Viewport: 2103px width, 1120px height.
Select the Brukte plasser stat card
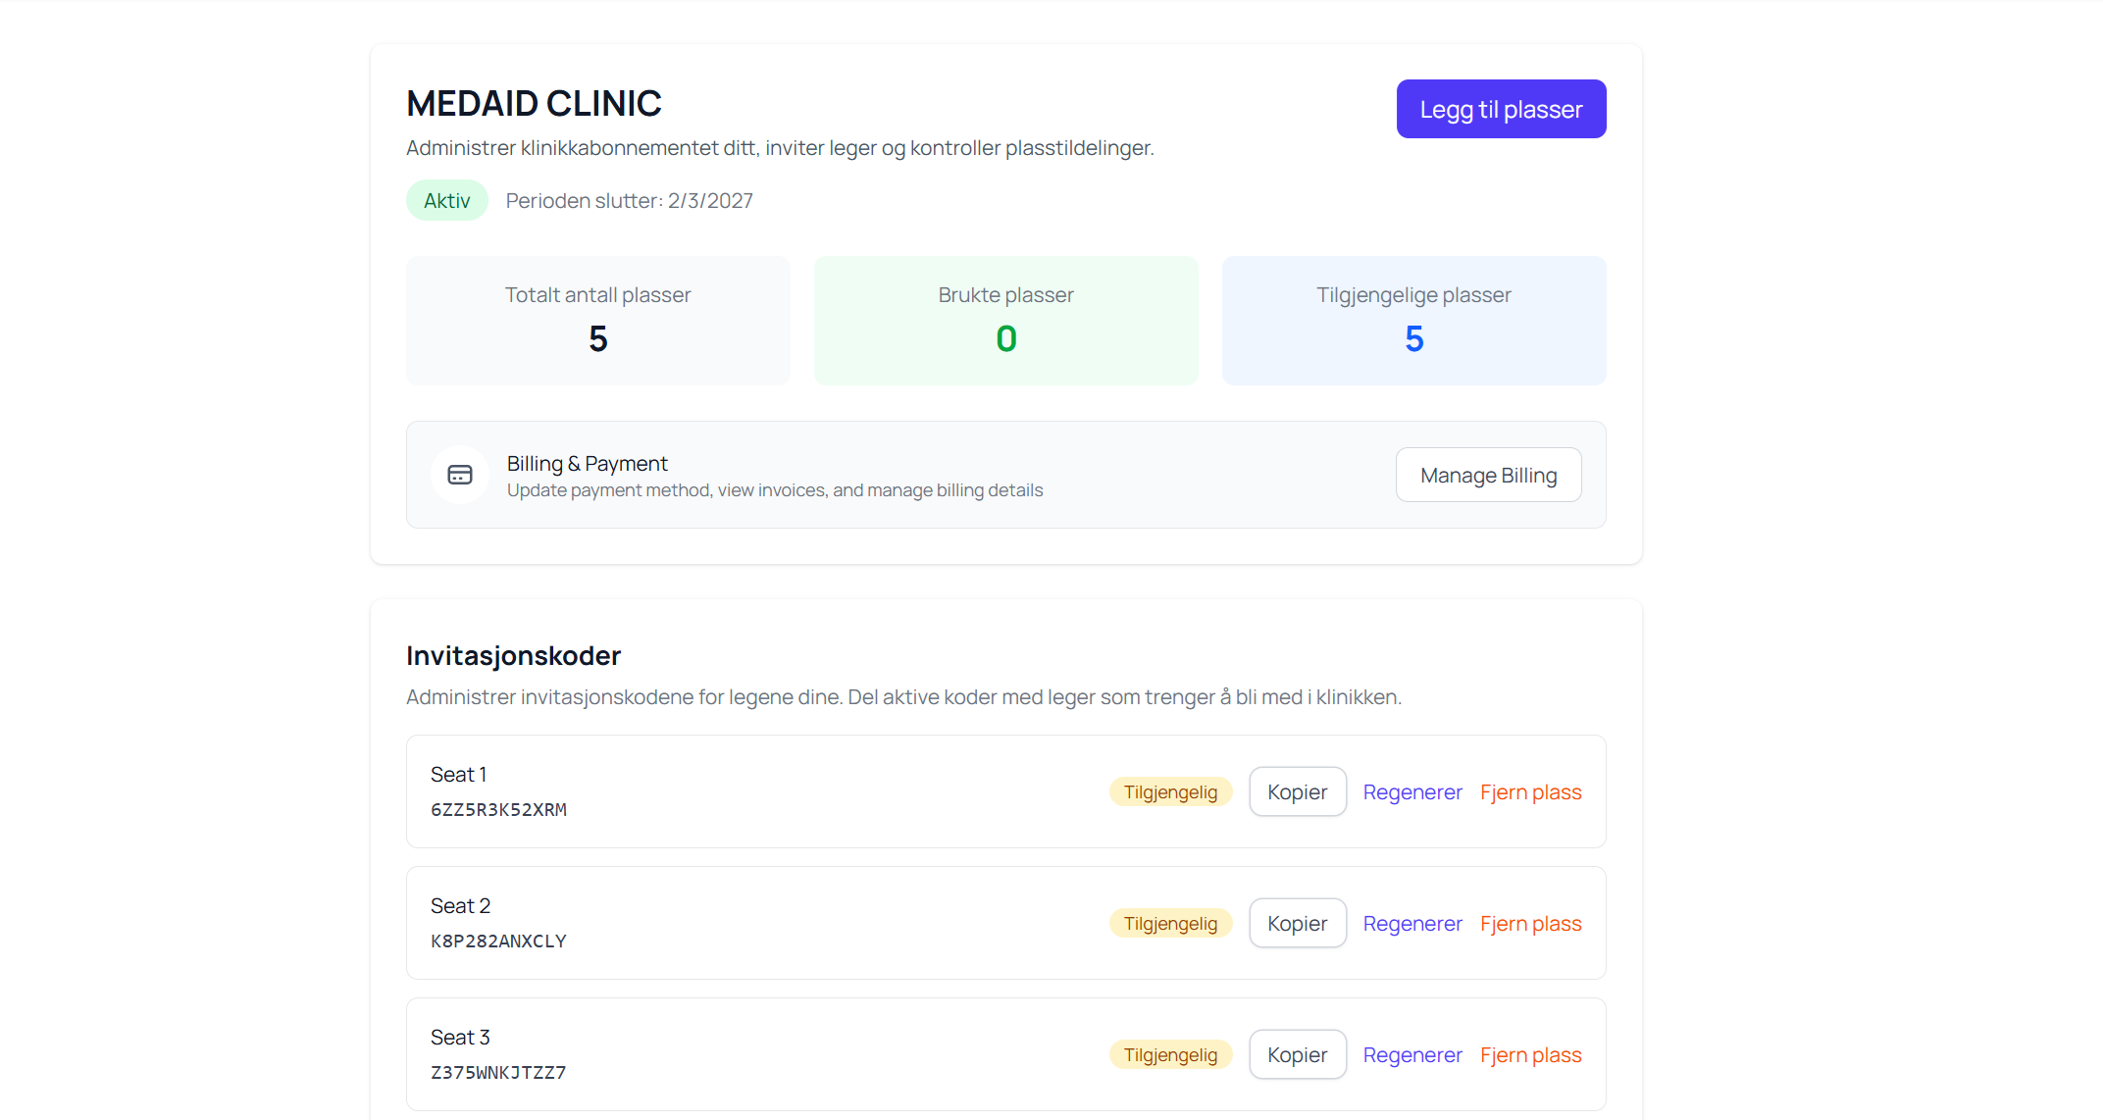pos(1005,320)
